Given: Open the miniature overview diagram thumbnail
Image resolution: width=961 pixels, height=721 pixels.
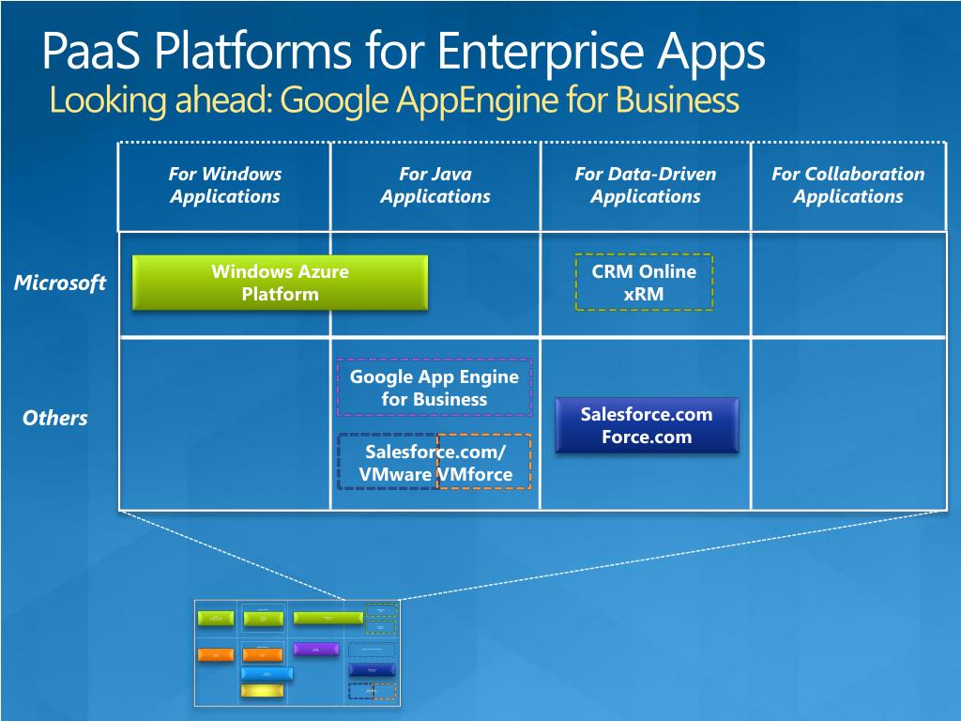Looking at the screenshot, I should tap(297, 653).
